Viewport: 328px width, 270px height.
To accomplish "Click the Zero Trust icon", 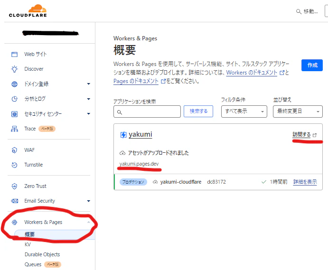I will [14, 186].
